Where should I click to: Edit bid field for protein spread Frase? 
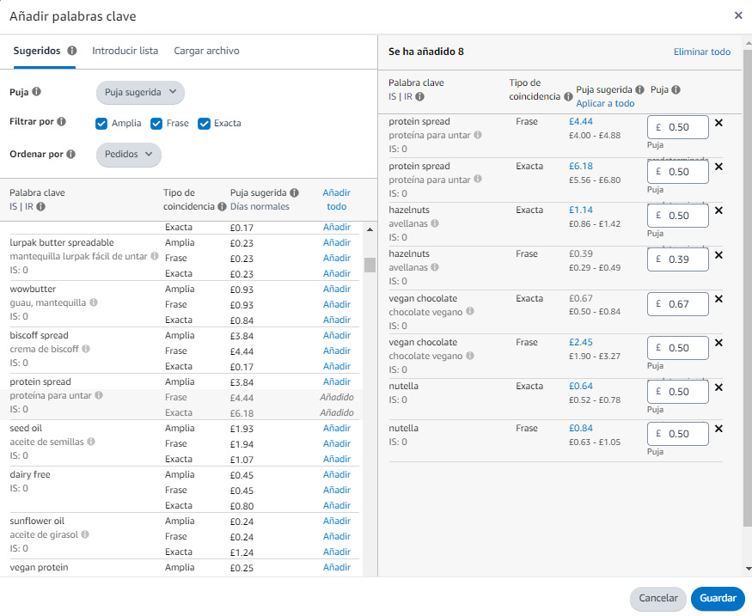tap(678, 127)
